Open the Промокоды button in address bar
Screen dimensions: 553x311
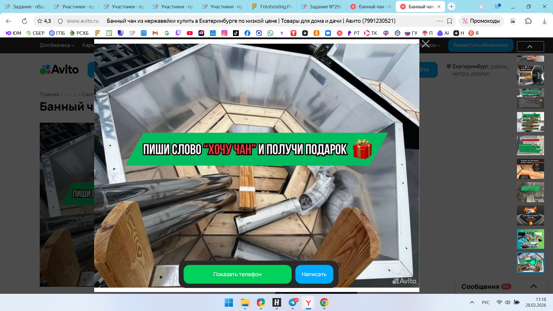click(x=481, y=21)
